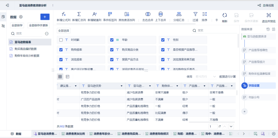The height and width of the screenshot is (138, 278).
Task: Click 排序 sort icon
Action: [205, 14]
